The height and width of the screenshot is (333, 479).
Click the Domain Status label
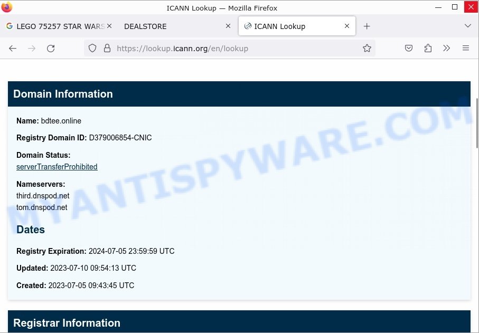(43, 155)
